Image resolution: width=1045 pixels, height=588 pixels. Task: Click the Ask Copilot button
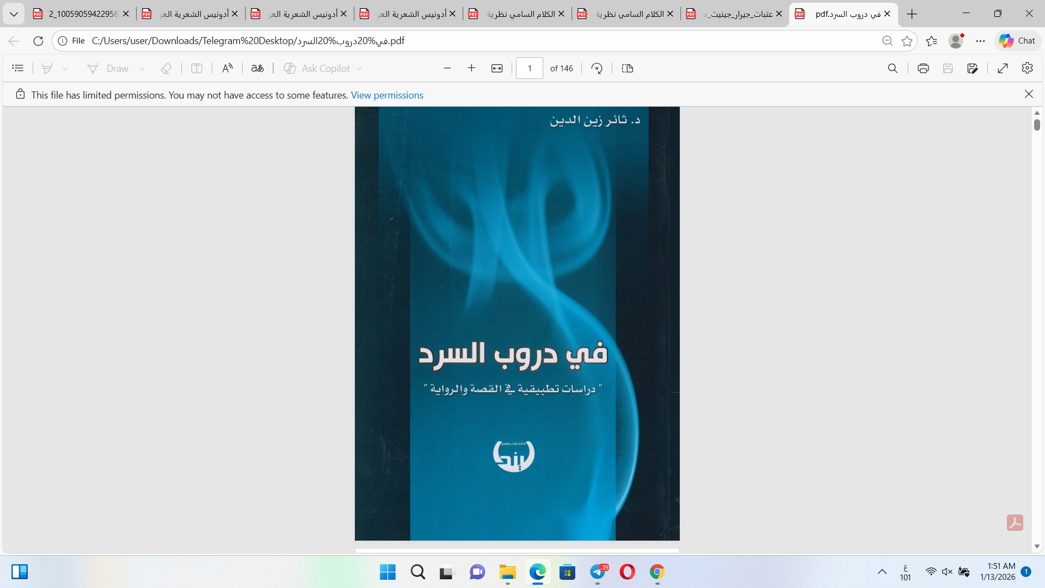click(317, 68)
